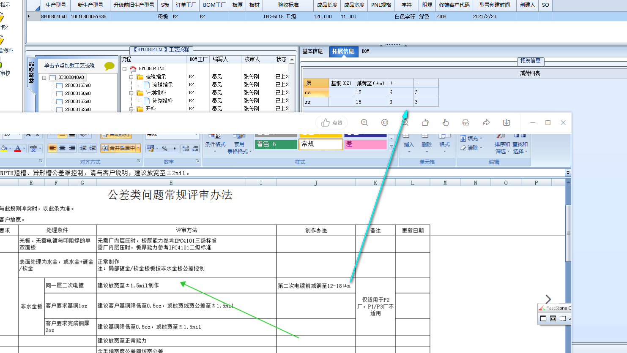Open 填充 fill dropdown

coord(472,138)
